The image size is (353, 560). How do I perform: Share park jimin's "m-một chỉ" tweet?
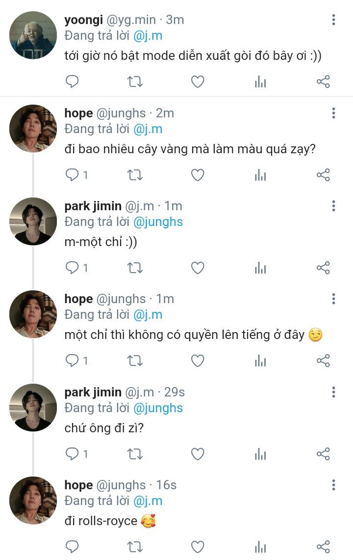[x=323, y=268]
